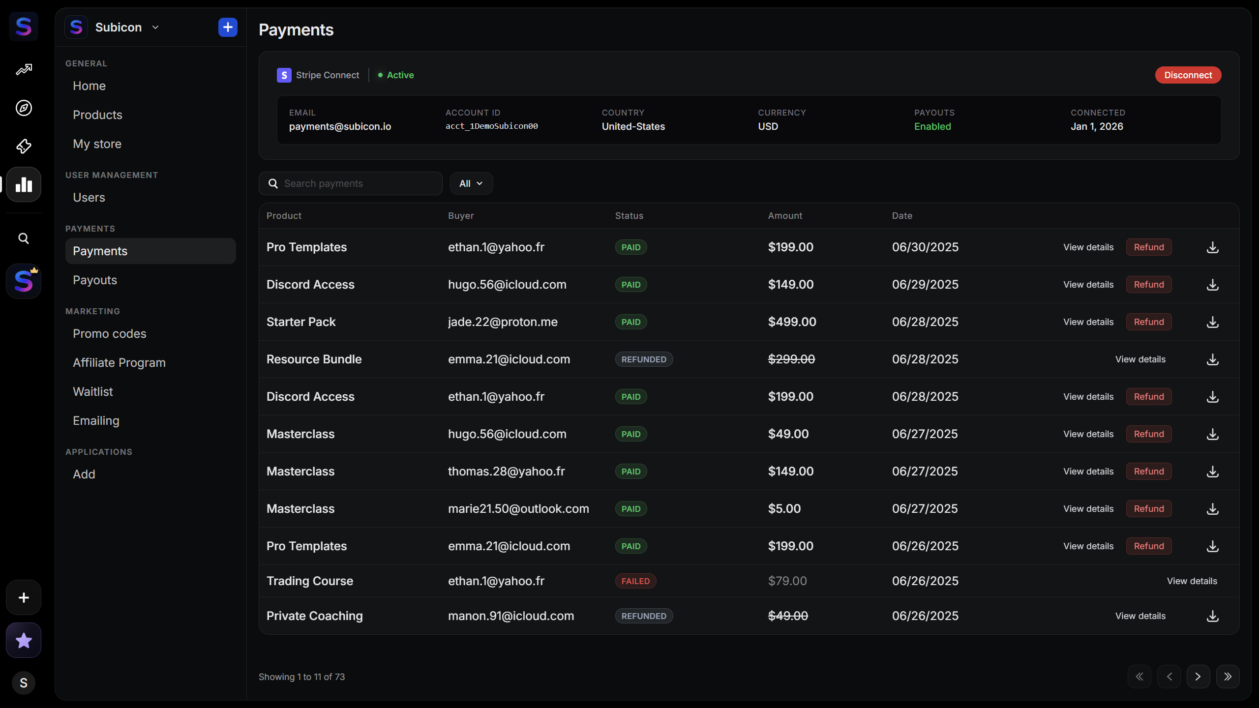Refund the Starter Pack $499.00 payment

1149,322
